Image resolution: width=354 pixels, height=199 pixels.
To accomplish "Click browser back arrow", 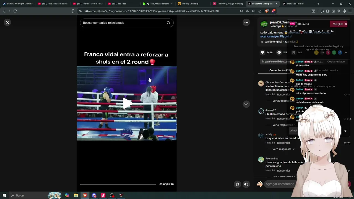I will [4, 11].
